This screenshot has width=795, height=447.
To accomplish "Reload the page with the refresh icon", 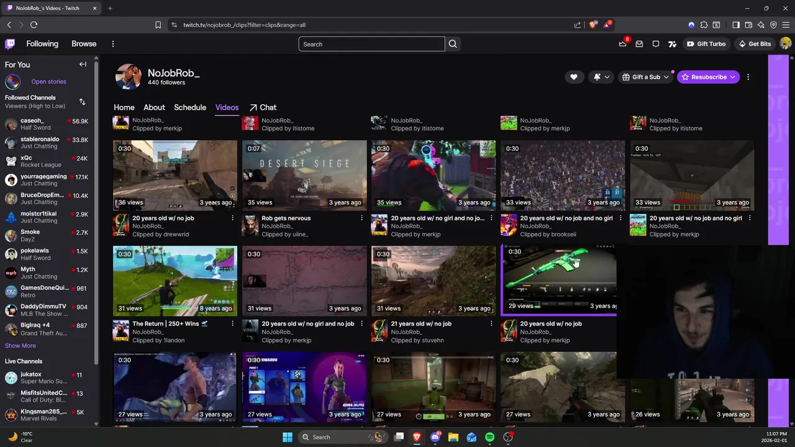I will (34, 25).
